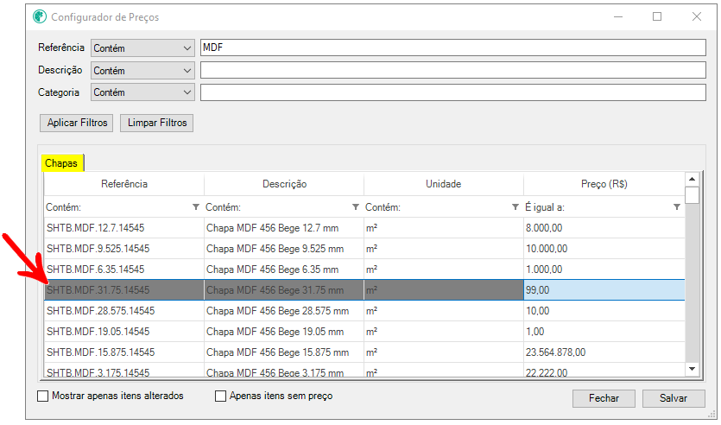Click the filter icon in Referência column
721x425 pixels.
pos(196,207)
